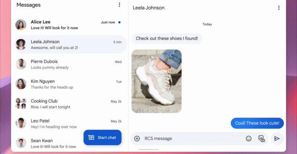Click the 'Awesome, will call you at 2!' preview
This screenshot has height=154, width=297.
[x=54, y=48]
